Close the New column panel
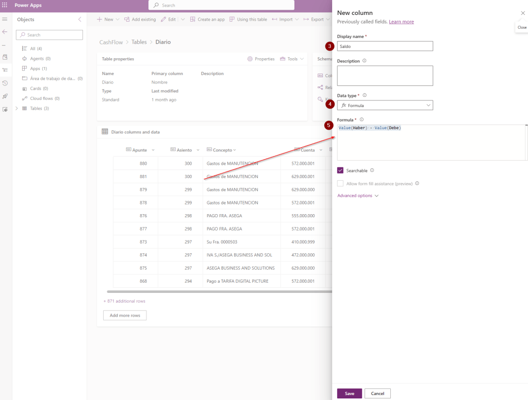Image resolution: width=528 pixels, height=400 pixels. coord(522,13)
